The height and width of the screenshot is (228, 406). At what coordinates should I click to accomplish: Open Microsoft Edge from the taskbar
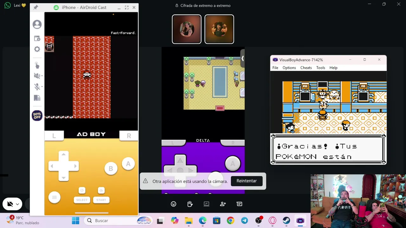click(203, 221)
